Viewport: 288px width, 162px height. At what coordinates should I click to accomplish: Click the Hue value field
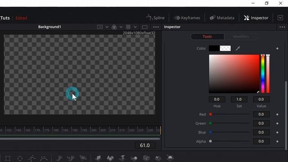tap(217, 99)
